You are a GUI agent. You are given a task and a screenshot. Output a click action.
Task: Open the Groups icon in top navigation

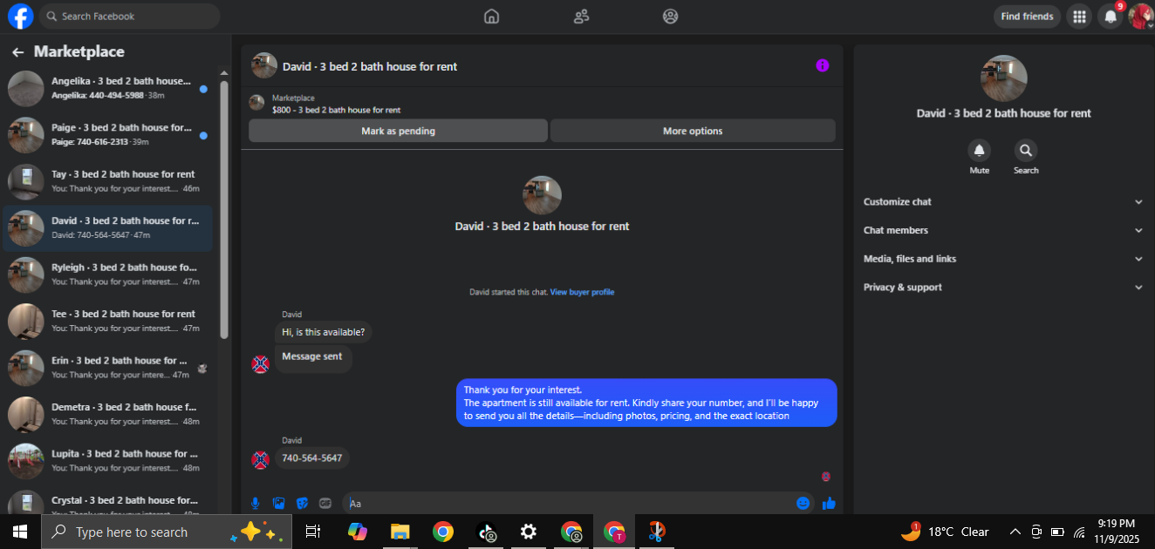pos(670,16)
